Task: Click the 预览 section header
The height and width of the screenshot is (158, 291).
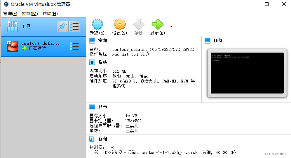Action: point(218,41)
